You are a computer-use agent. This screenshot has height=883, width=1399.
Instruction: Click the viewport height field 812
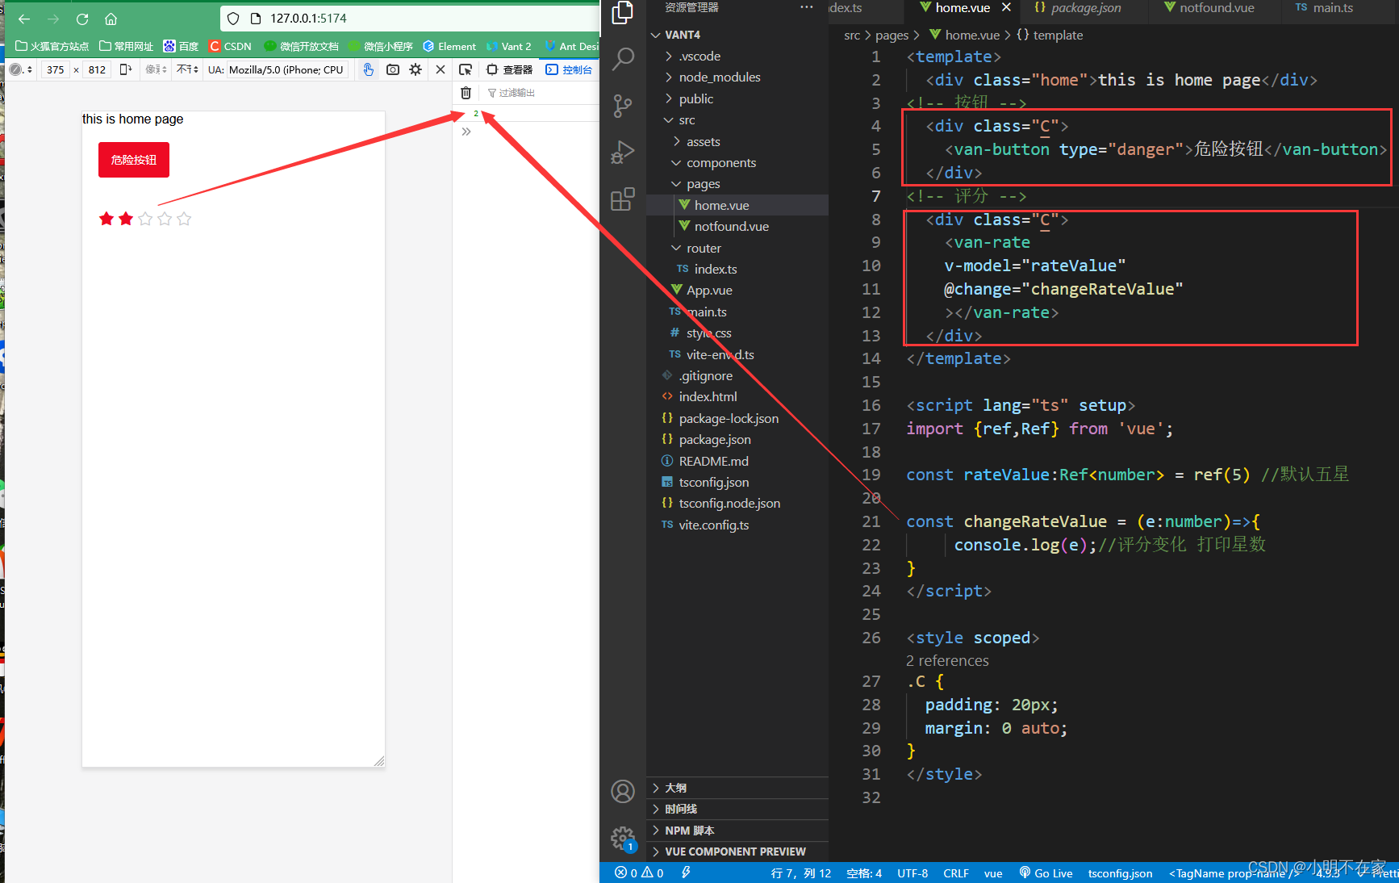click(98, 69)
